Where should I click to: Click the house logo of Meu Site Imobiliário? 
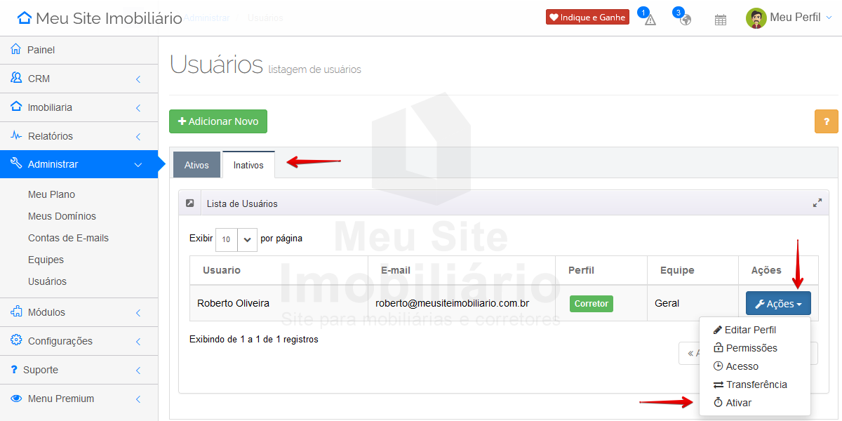(25, 18)
